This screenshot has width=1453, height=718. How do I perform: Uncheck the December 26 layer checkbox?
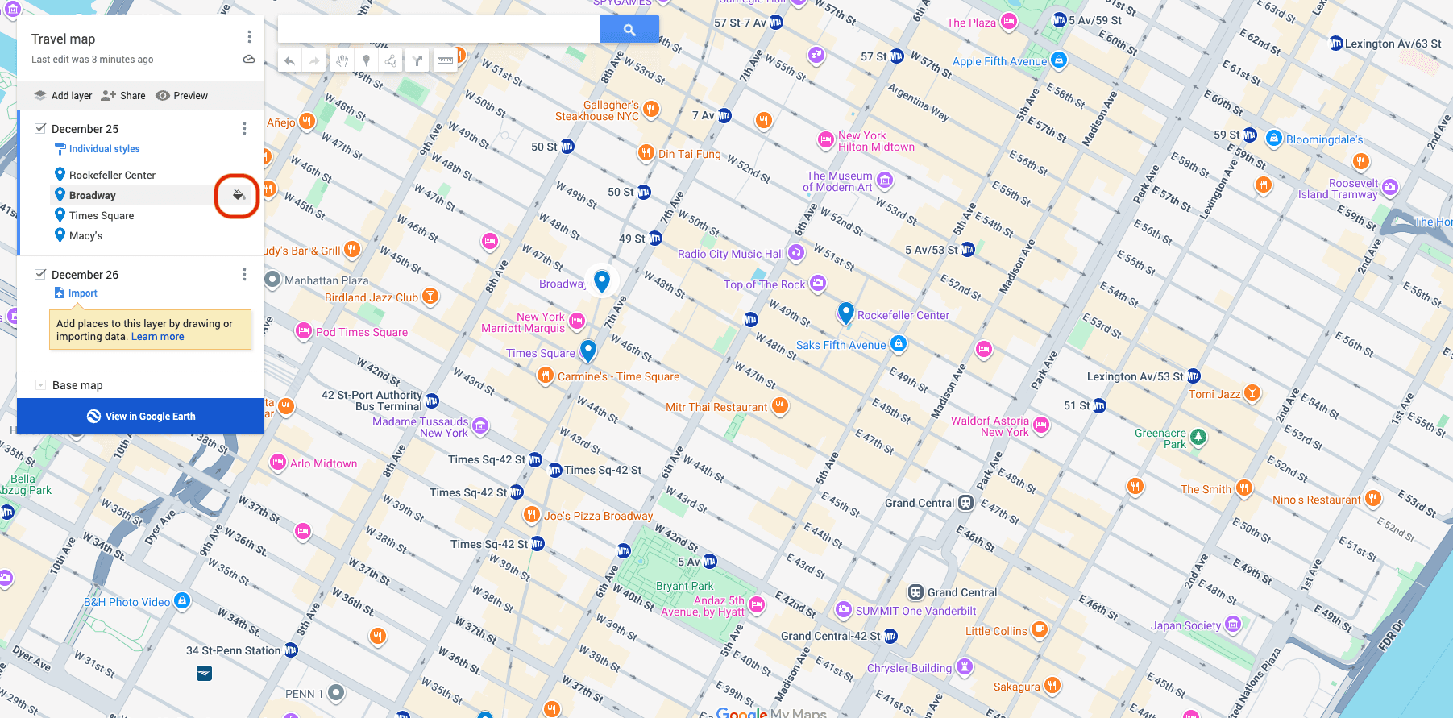tap(40, 274)
